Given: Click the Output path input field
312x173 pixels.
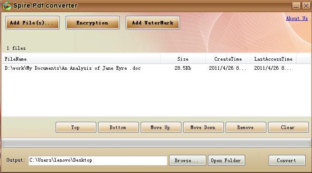Looking at the screenshot, I should 98,160.
